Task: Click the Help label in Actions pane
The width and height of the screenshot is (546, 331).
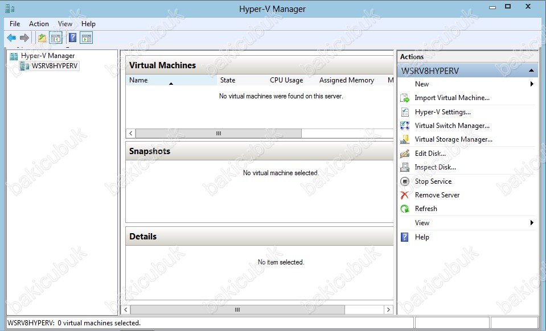Action: (x=422, y=237)
